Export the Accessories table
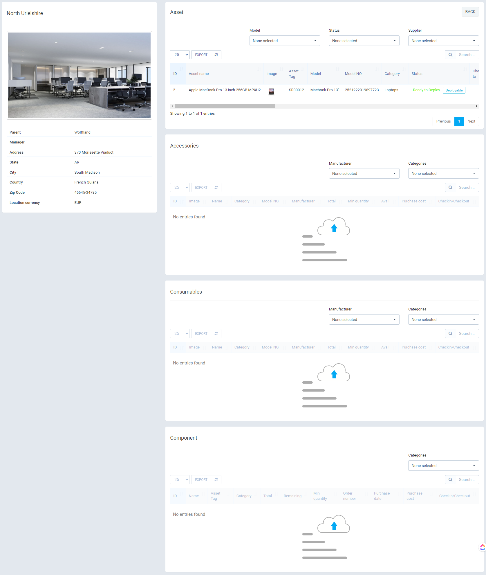Viewport: 486px width, 575px height. click(201, 187)
